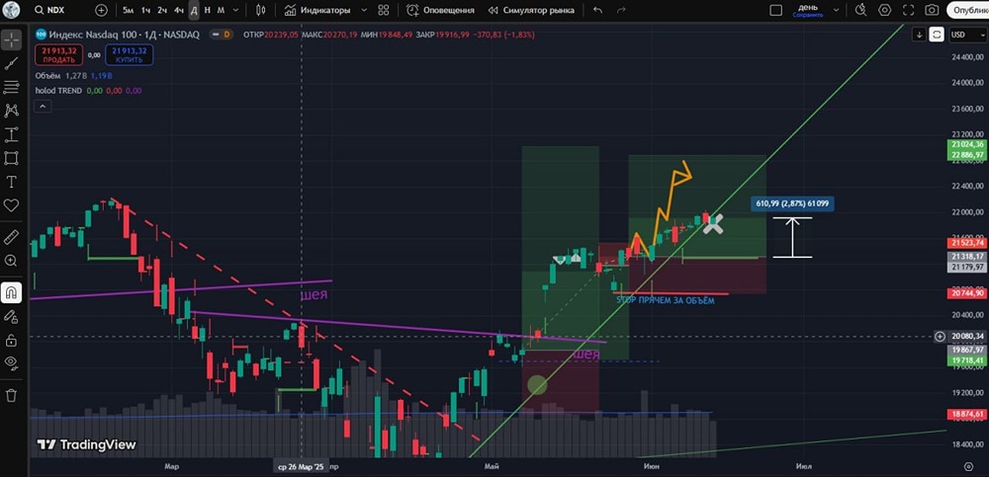Click the down-arrow scale button
Image resolution: width=989 pixels, height=477 pixels.
point(920,35)
